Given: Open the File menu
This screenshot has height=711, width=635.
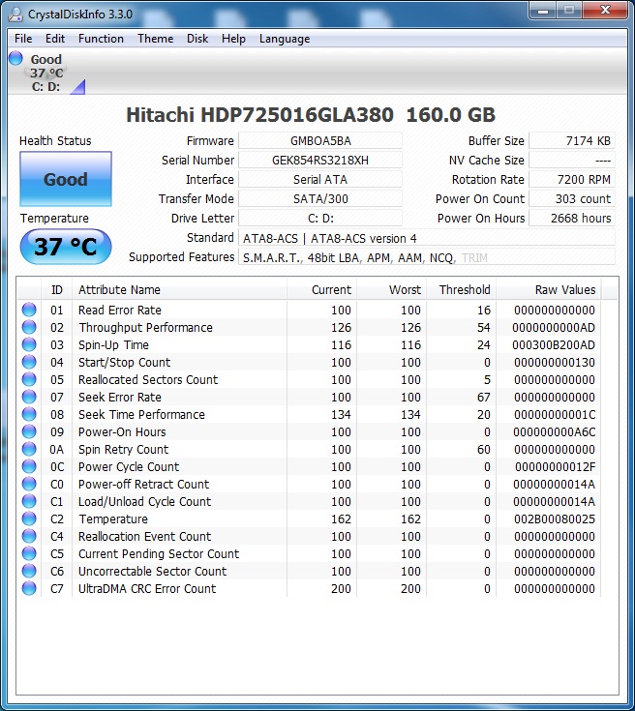Looking at the screenshot, I should click(23, 39).
